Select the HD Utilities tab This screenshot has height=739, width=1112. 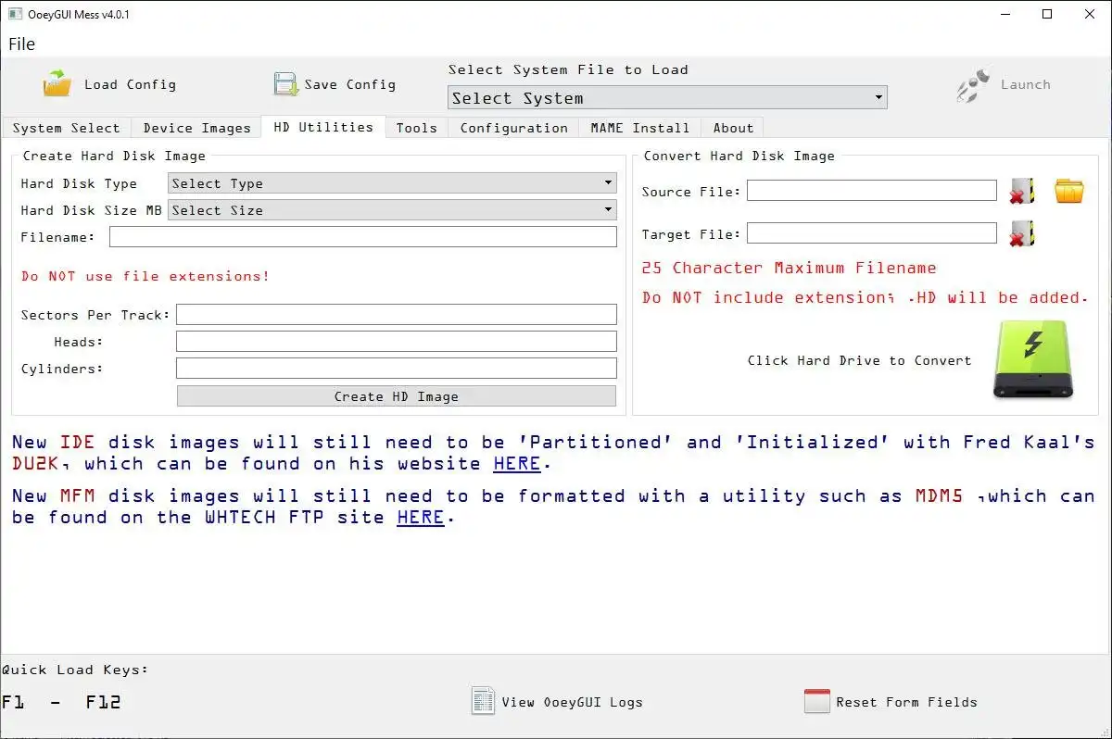tap(323, 127)
